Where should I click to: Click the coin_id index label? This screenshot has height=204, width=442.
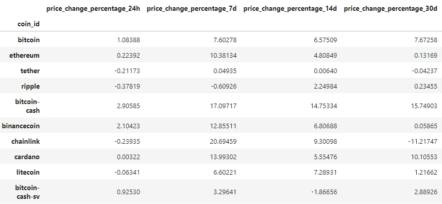(x=29, y=24)
